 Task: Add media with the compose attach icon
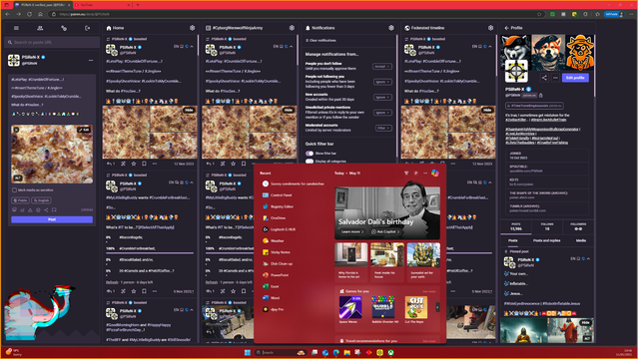point(14,209)
